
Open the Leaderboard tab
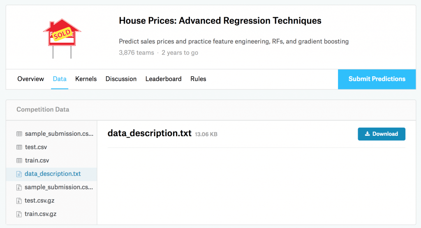pos(164,79)
